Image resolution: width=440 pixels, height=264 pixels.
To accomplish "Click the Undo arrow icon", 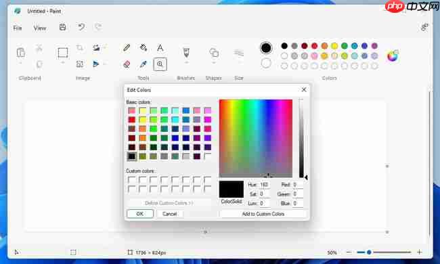I will (x=81, y=27).
